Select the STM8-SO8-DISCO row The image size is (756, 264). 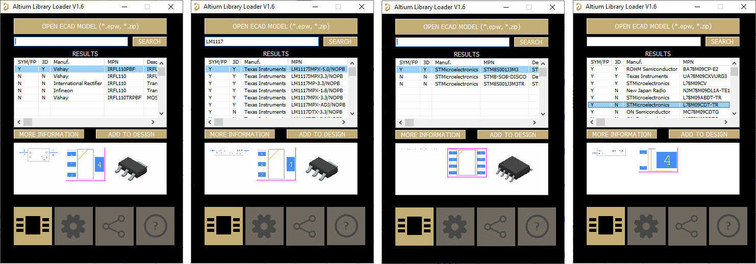tap(468, 77)
